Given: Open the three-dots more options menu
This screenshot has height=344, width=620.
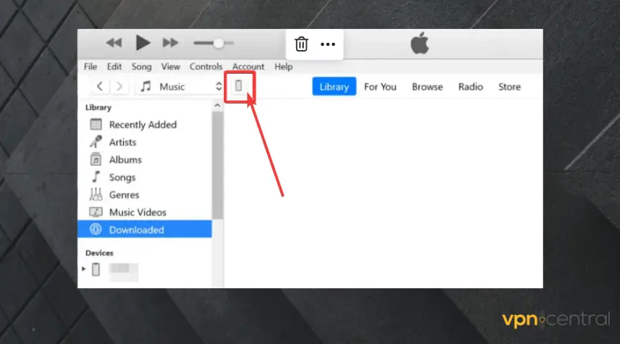Looking at the screenshot, I should coord(328,44).
